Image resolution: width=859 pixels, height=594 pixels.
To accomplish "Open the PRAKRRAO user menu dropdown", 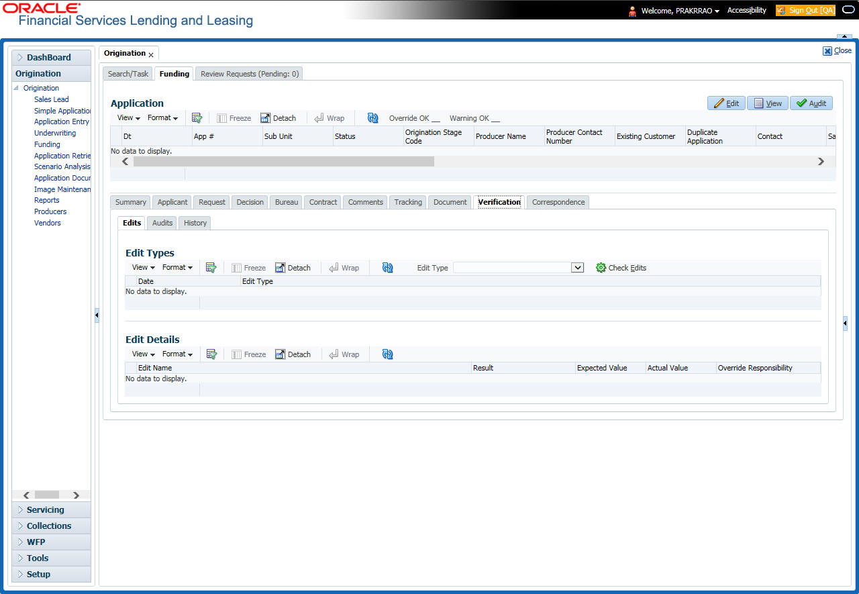I will [x=717, y=11].
